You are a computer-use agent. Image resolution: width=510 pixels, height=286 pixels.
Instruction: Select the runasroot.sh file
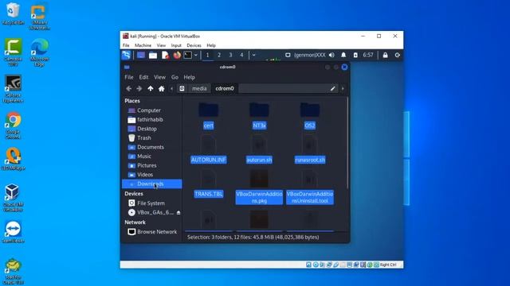310,151
